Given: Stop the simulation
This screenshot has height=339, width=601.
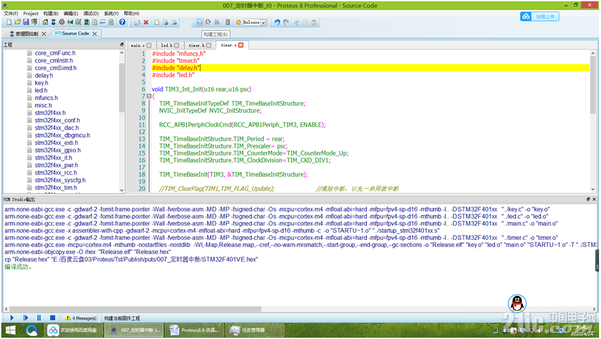Looking at the screenshot, I should (53, 318).
